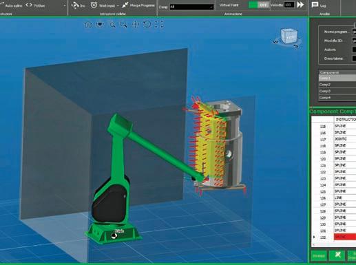Click the fast-forward animation button
This screenshot has height=265, width=356.
(x=300, y=5)
